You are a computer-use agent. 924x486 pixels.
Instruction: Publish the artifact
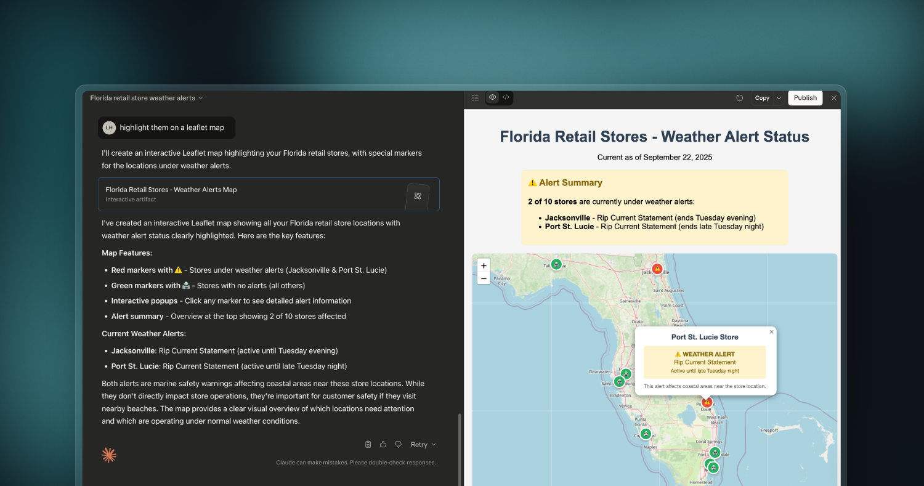(805, 98)
